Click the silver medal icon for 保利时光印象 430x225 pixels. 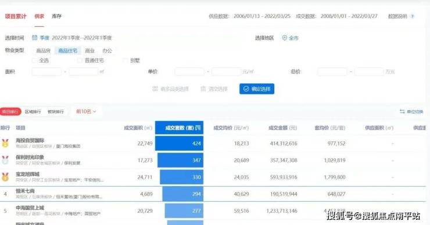click(x=5, y=160)
